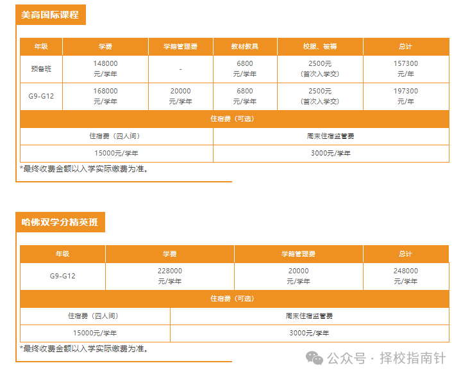The width and height of the screenshot is (461, 377).
Task: Select the 预备班 row label
Action: click(41, 68)
